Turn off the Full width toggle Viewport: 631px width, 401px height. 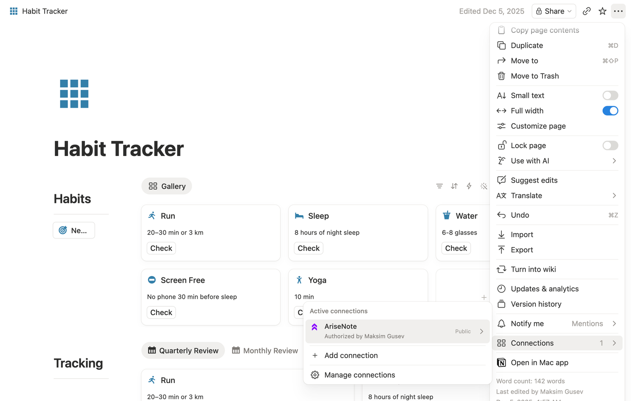point(610,111)
